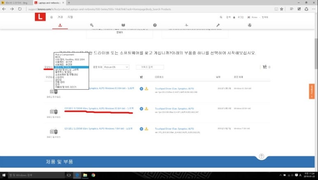The height and width of the screenshot is (180, 318).
Task: Open the orange Feedback side tab
Action: point(312,91)
